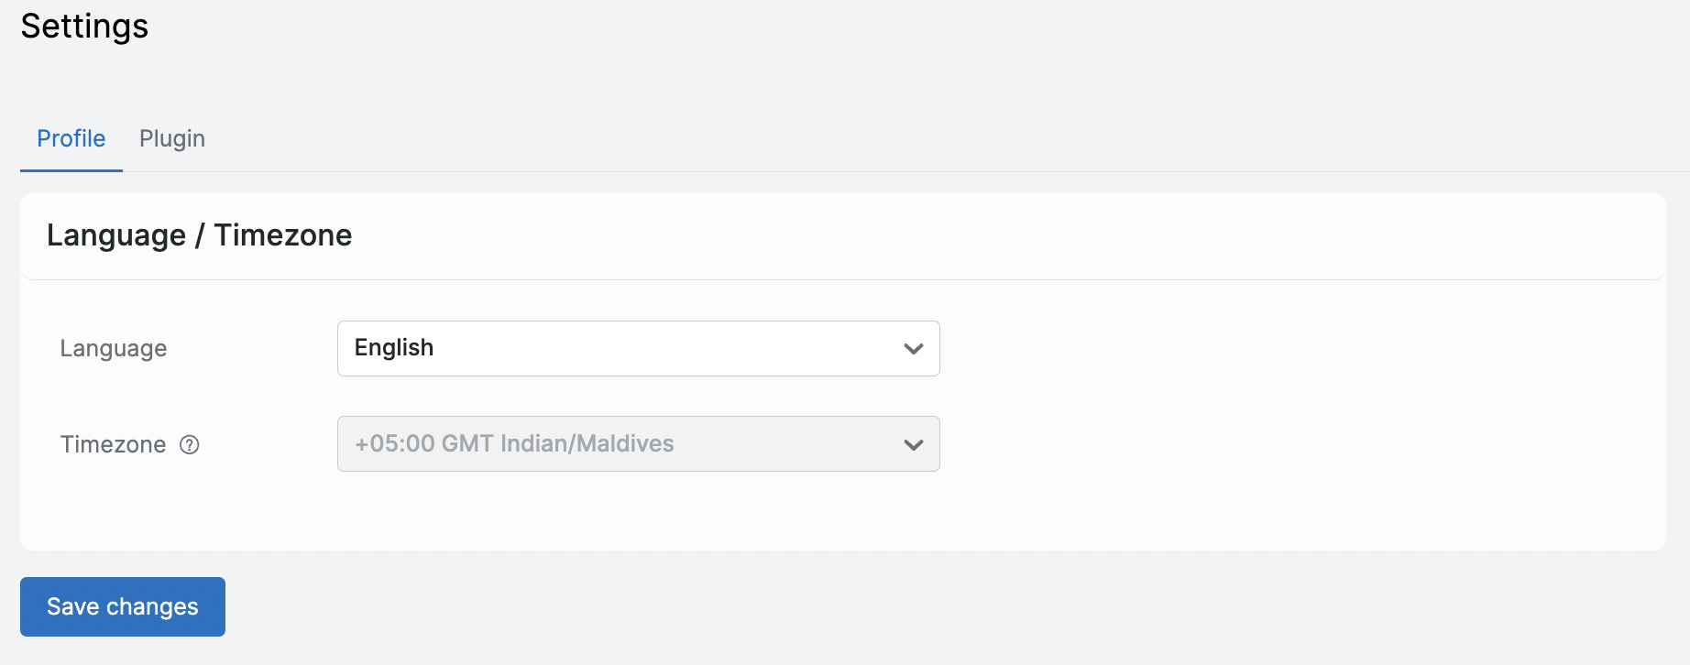Click the Language / Timezone section heading
This screenshot has height=665, width=1690.
199,235
